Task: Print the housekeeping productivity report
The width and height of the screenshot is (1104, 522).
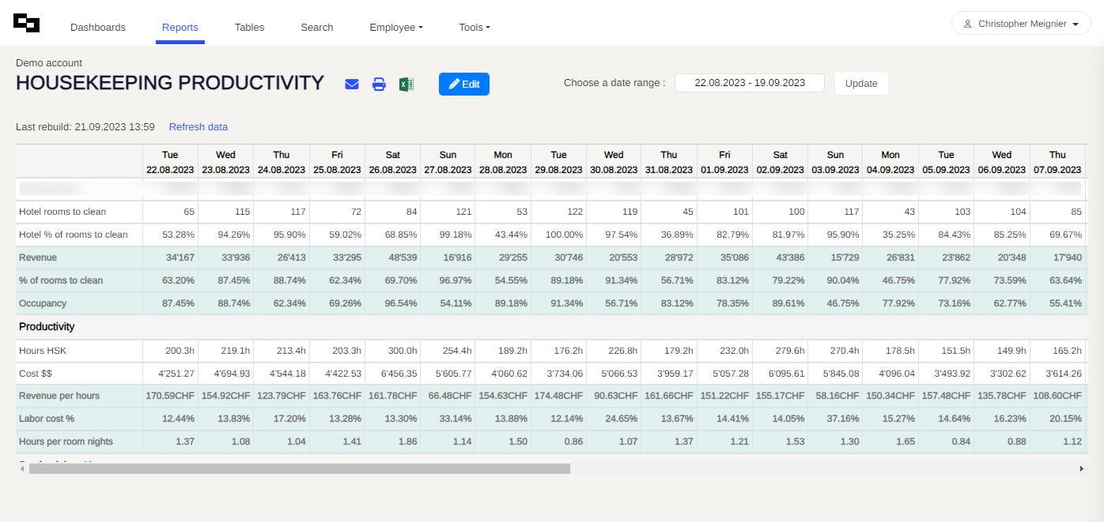Action: click(x=379, y=84)
